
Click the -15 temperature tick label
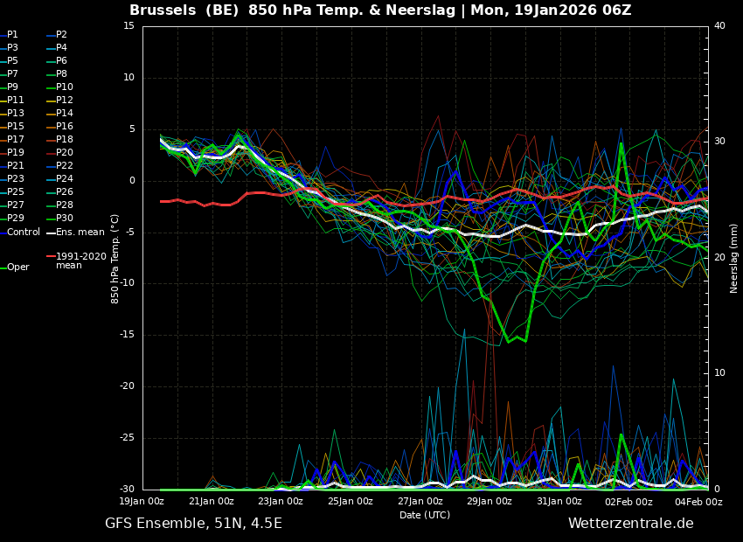128,335
